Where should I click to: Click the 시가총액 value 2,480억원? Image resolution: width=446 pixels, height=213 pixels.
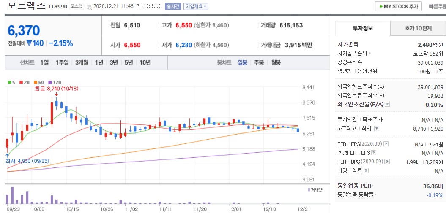(430, 45)
